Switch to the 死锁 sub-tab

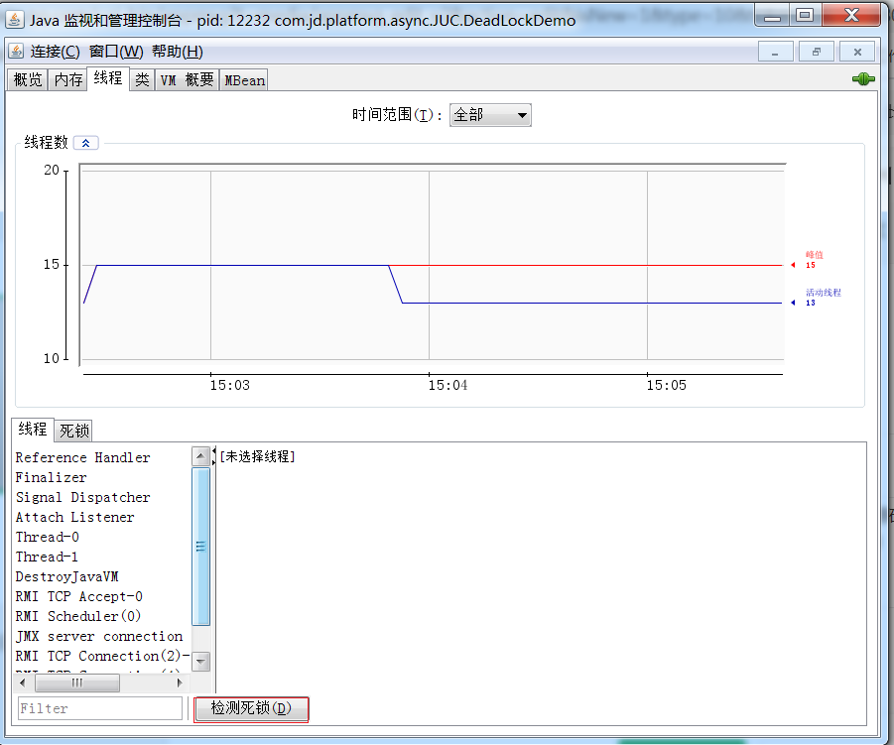[74, 431]
